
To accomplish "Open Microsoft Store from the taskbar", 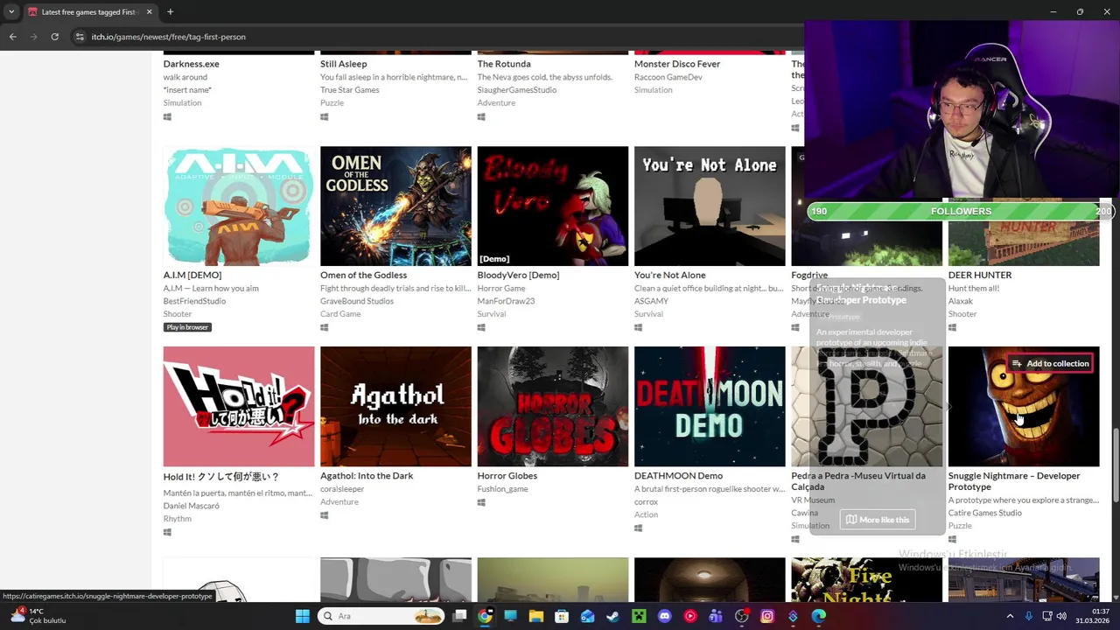I will click(x=562, y=616).
